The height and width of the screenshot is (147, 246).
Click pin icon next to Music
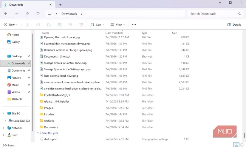point(29,85)
